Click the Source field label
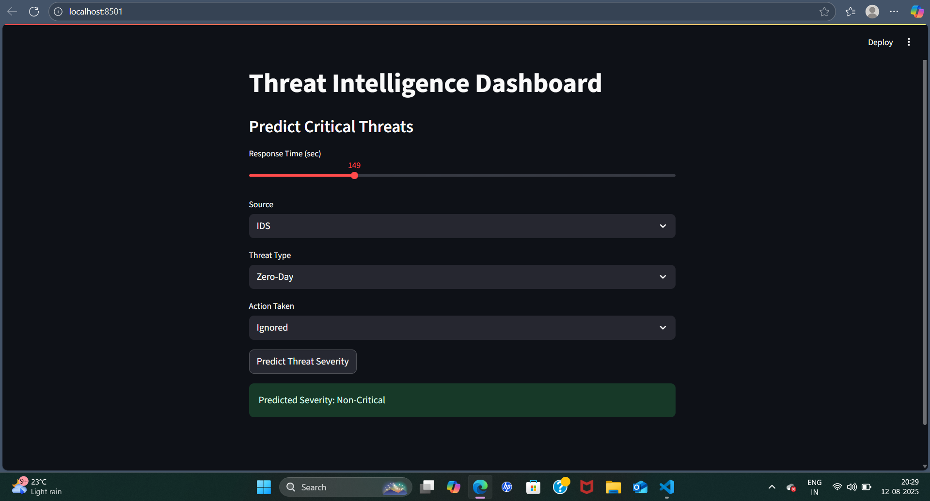Screen dimensions: 930x501 pyautogui.click(x=261, y=204)
